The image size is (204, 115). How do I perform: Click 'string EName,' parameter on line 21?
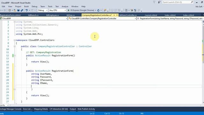coord(40,83)
